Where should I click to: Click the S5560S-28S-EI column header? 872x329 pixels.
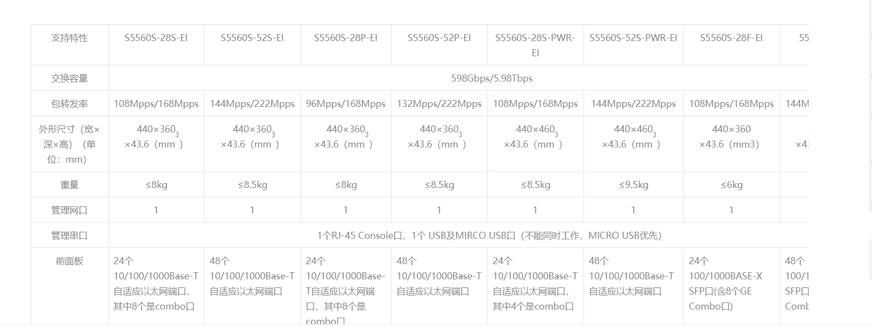coord(156,38)
